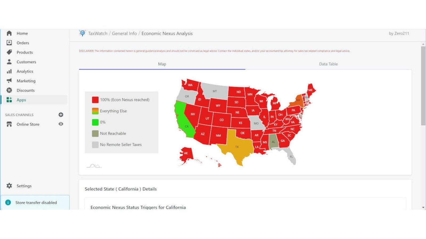
Task: Click the Marketing megaphone icon
Action: click(10, 81)
